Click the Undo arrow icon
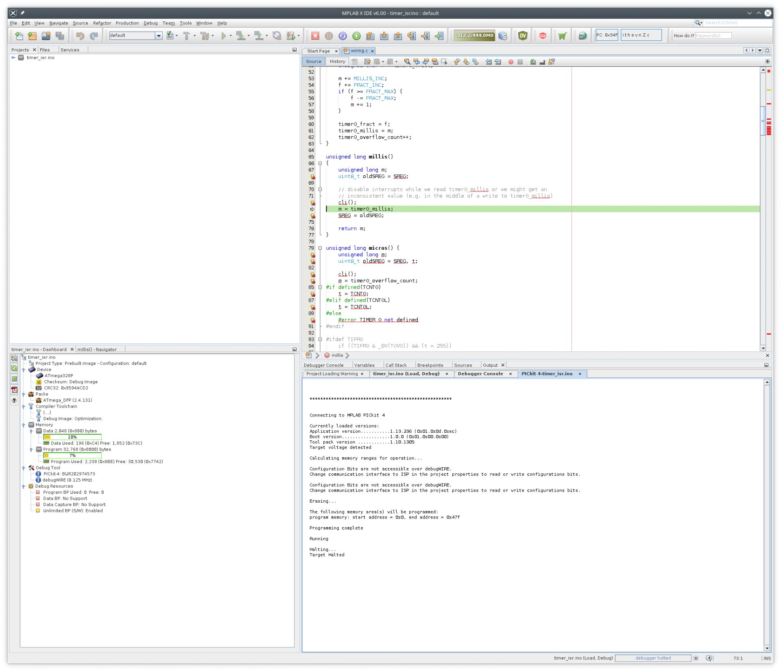 [80, 36]
